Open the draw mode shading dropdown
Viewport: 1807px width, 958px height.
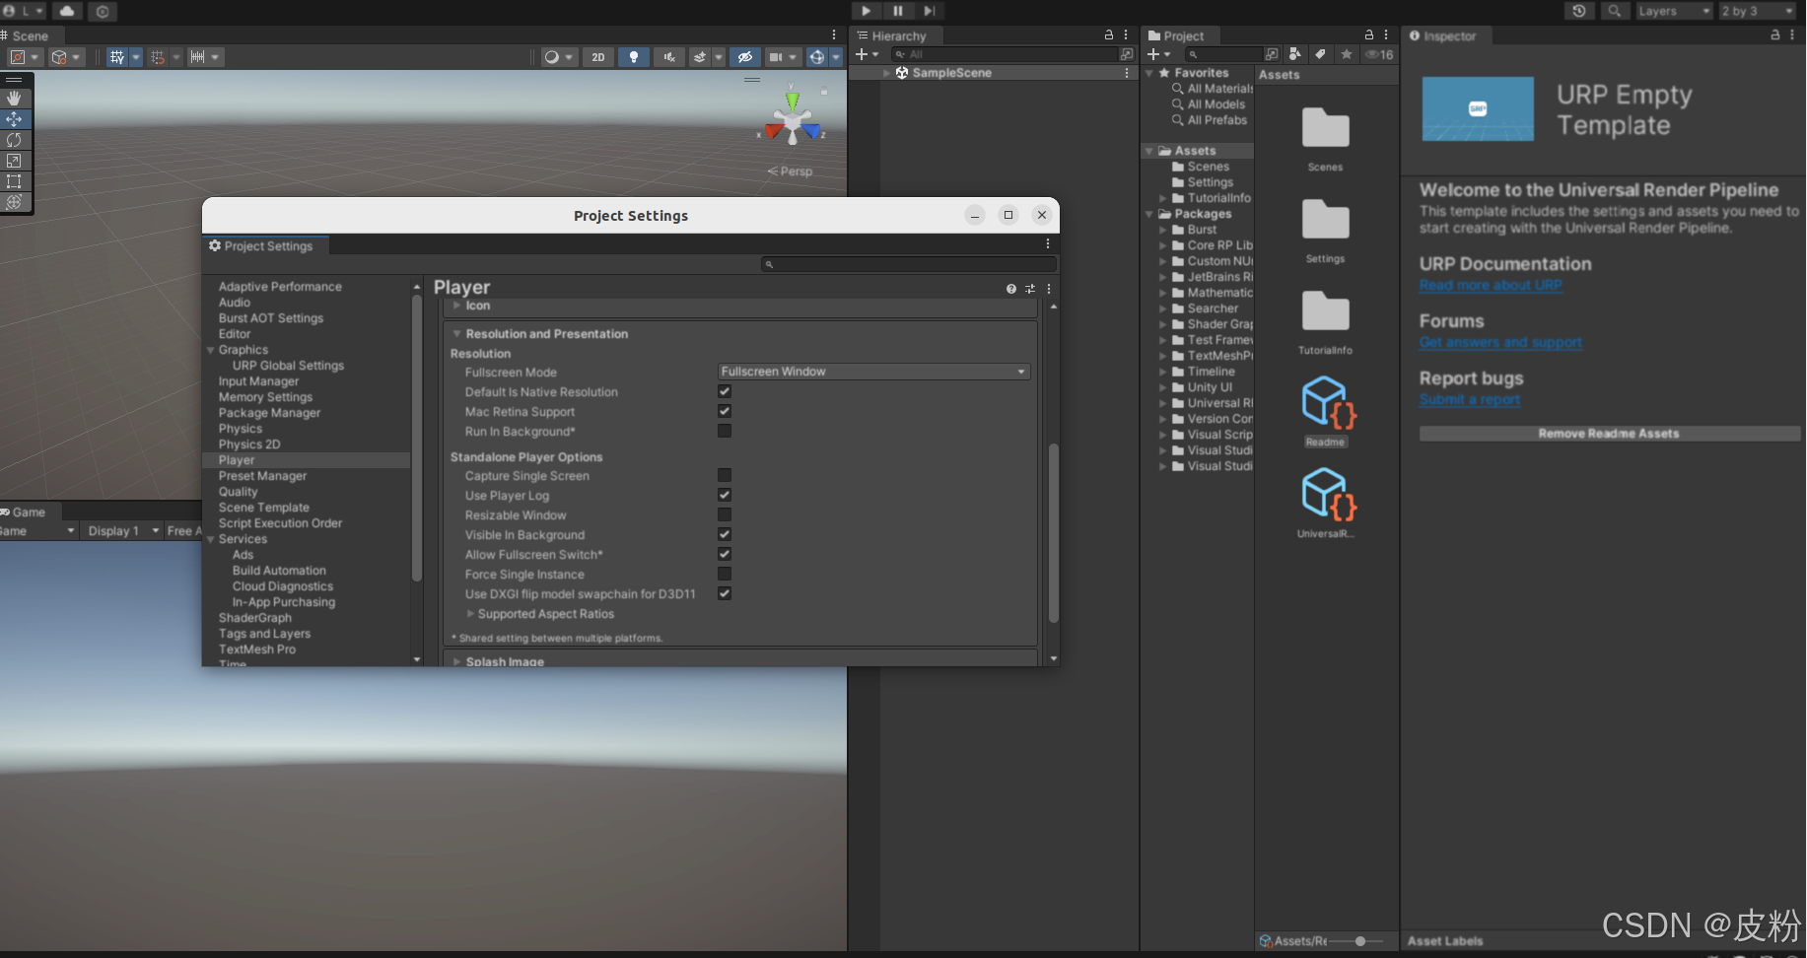pos(558,57)
